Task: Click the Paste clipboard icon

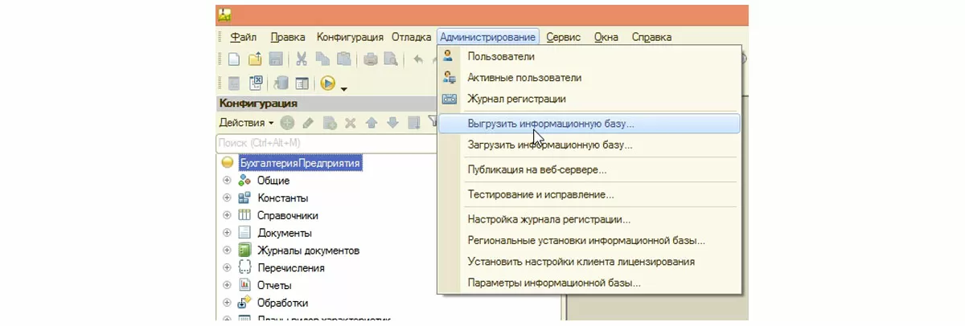Action: tap(343, 59)
